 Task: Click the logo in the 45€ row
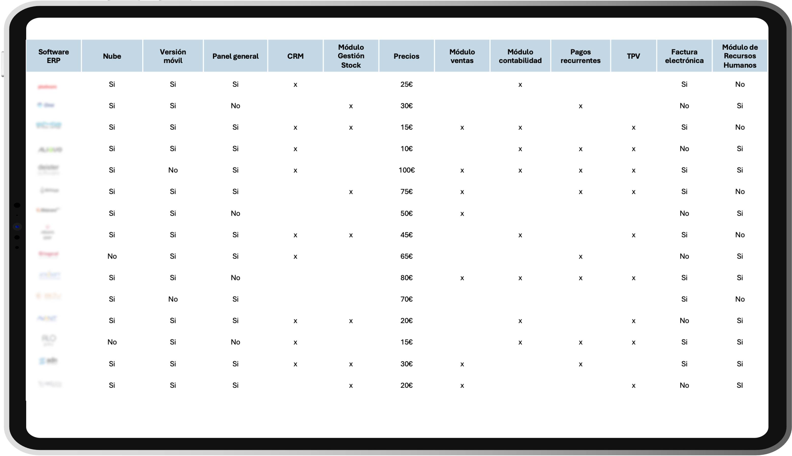coord(48,233)
